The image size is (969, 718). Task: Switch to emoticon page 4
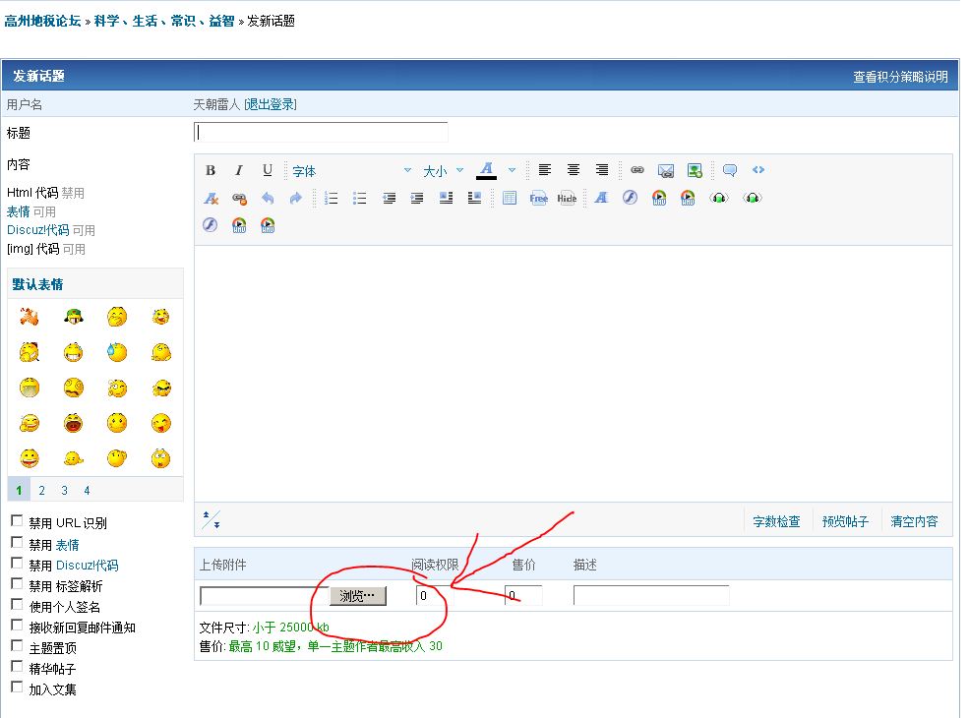coord(87,490)
